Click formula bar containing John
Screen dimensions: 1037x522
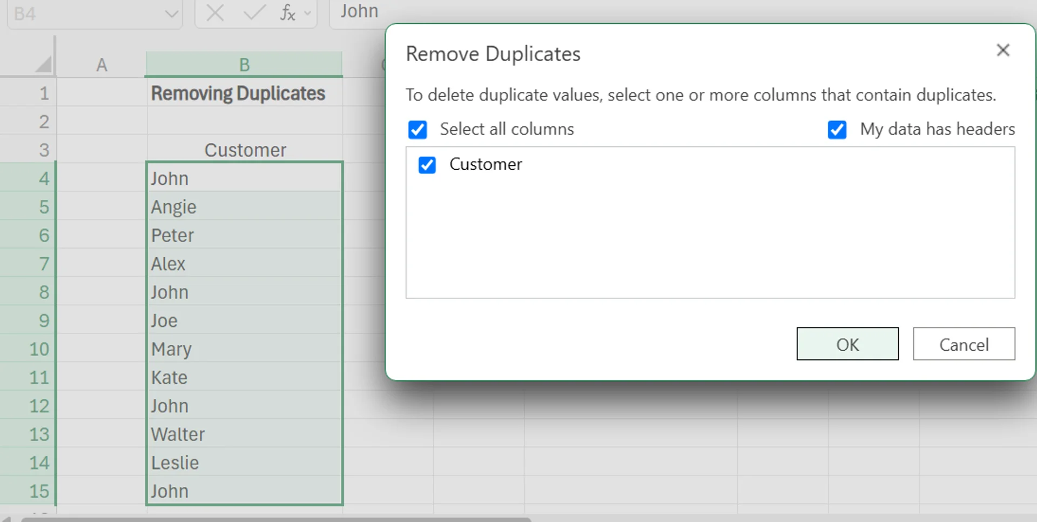pyautogui.click(x=683, y=12)
